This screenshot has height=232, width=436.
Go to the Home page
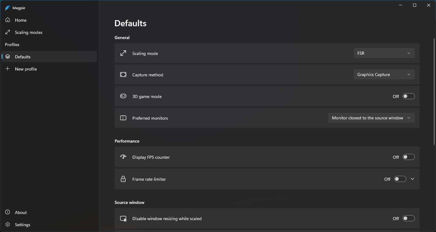tap(20, 20)
